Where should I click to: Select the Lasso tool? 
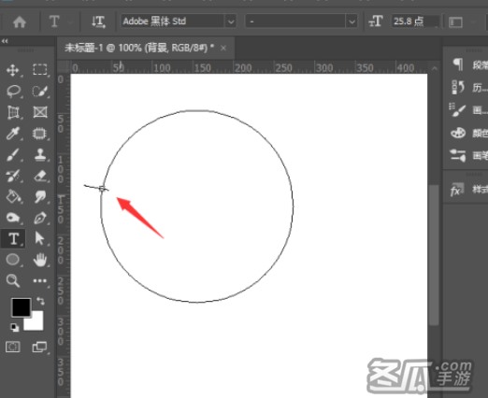pyautogui.click(x=13, y=92)
